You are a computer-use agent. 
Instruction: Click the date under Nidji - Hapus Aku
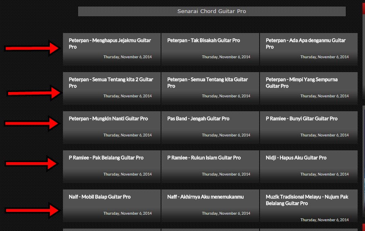point(325,174)
